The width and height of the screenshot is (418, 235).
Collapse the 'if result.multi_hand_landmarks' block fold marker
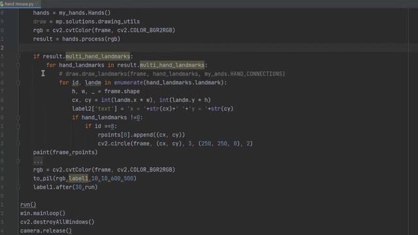click(x=18, y=57)
